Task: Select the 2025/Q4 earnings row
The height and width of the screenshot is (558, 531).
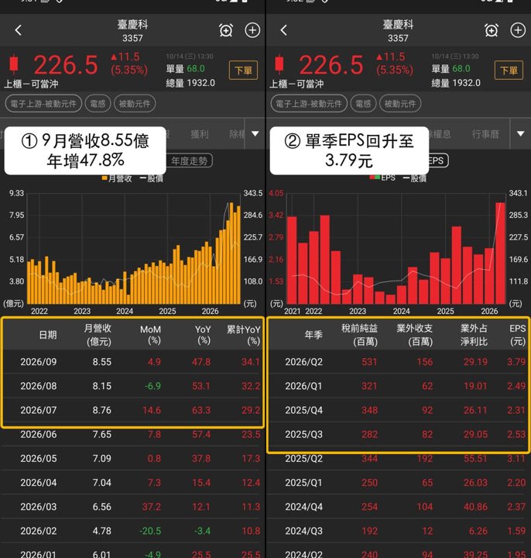Action: click(398, 410)
